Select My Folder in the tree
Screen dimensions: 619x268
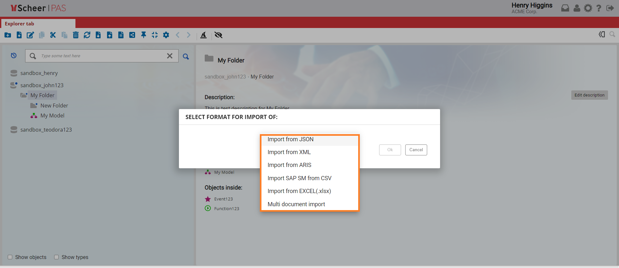[43, 95]
